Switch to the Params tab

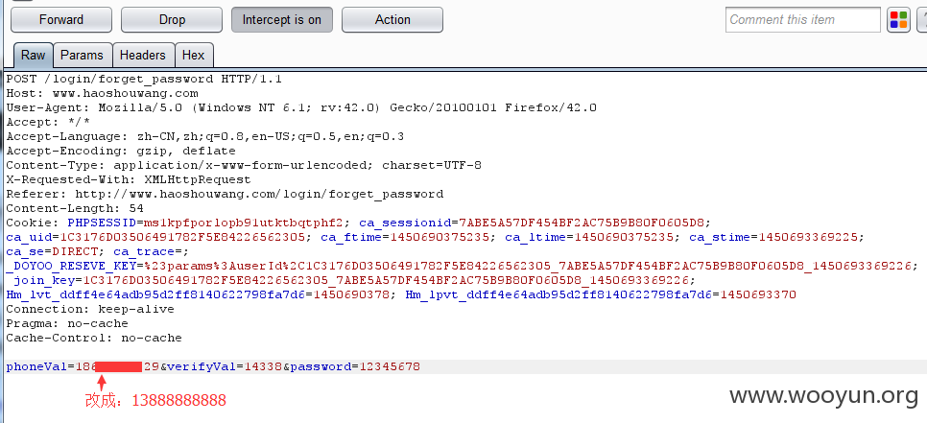[83, 56]
